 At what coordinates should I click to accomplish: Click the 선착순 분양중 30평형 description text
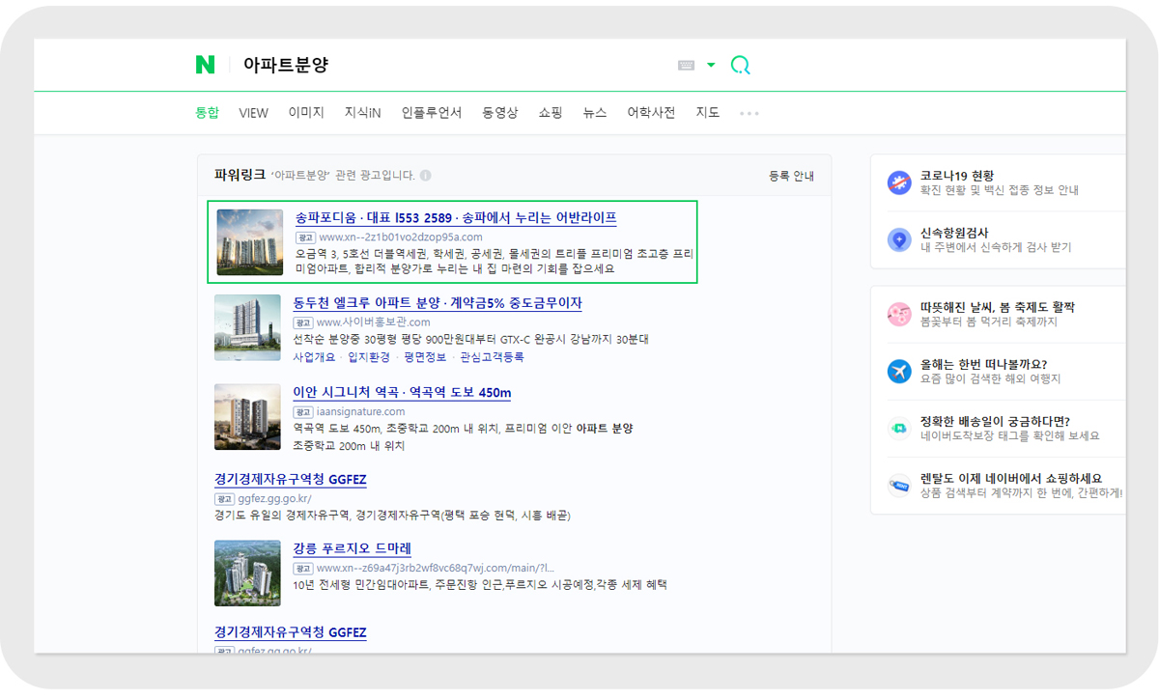[x=470, y=340]
